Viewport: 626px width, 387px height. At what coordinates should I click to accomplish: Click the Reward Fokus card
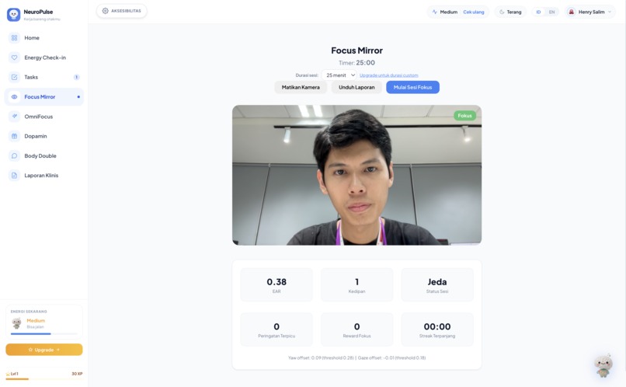357,329
